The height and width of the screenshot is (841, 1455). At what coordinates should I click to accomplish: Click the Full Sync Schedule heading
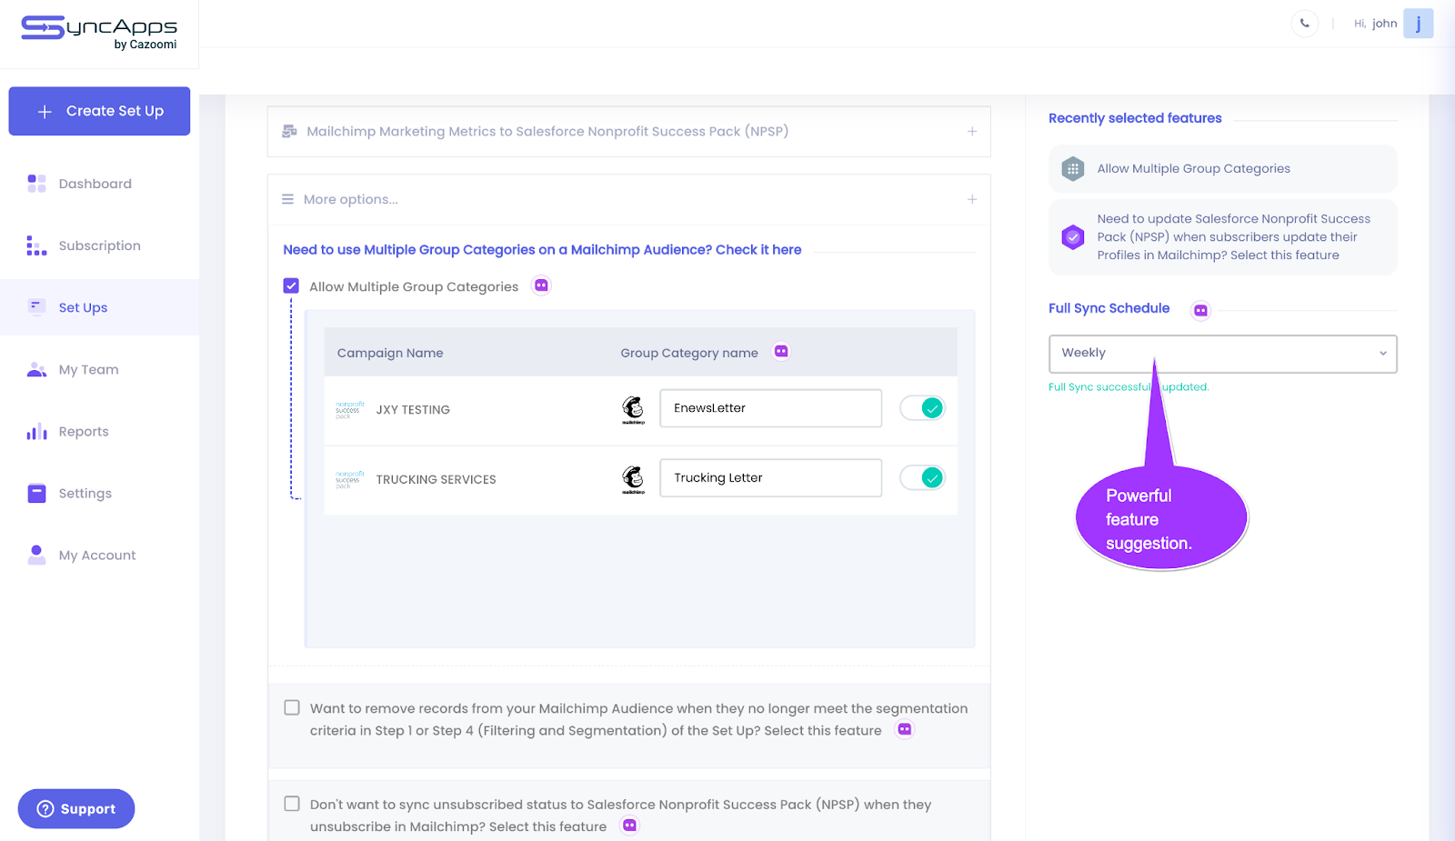click(x=1109, y=308)
